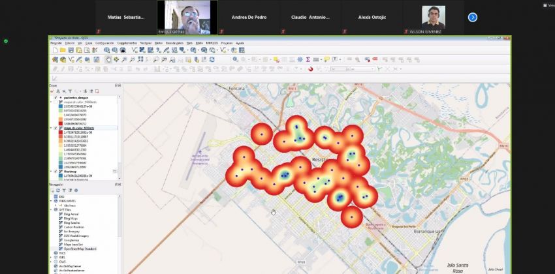
Task: Open the Complementos menu
Action: [127, 42]
